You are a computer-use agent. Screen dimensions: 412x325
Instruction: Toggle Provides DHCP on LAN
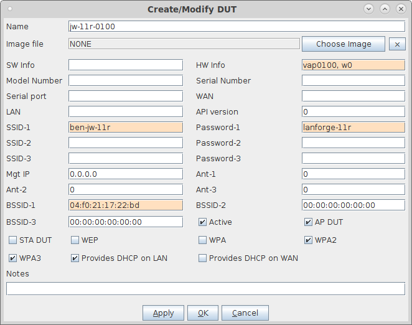pyautogui.click(x=75, y=258)
